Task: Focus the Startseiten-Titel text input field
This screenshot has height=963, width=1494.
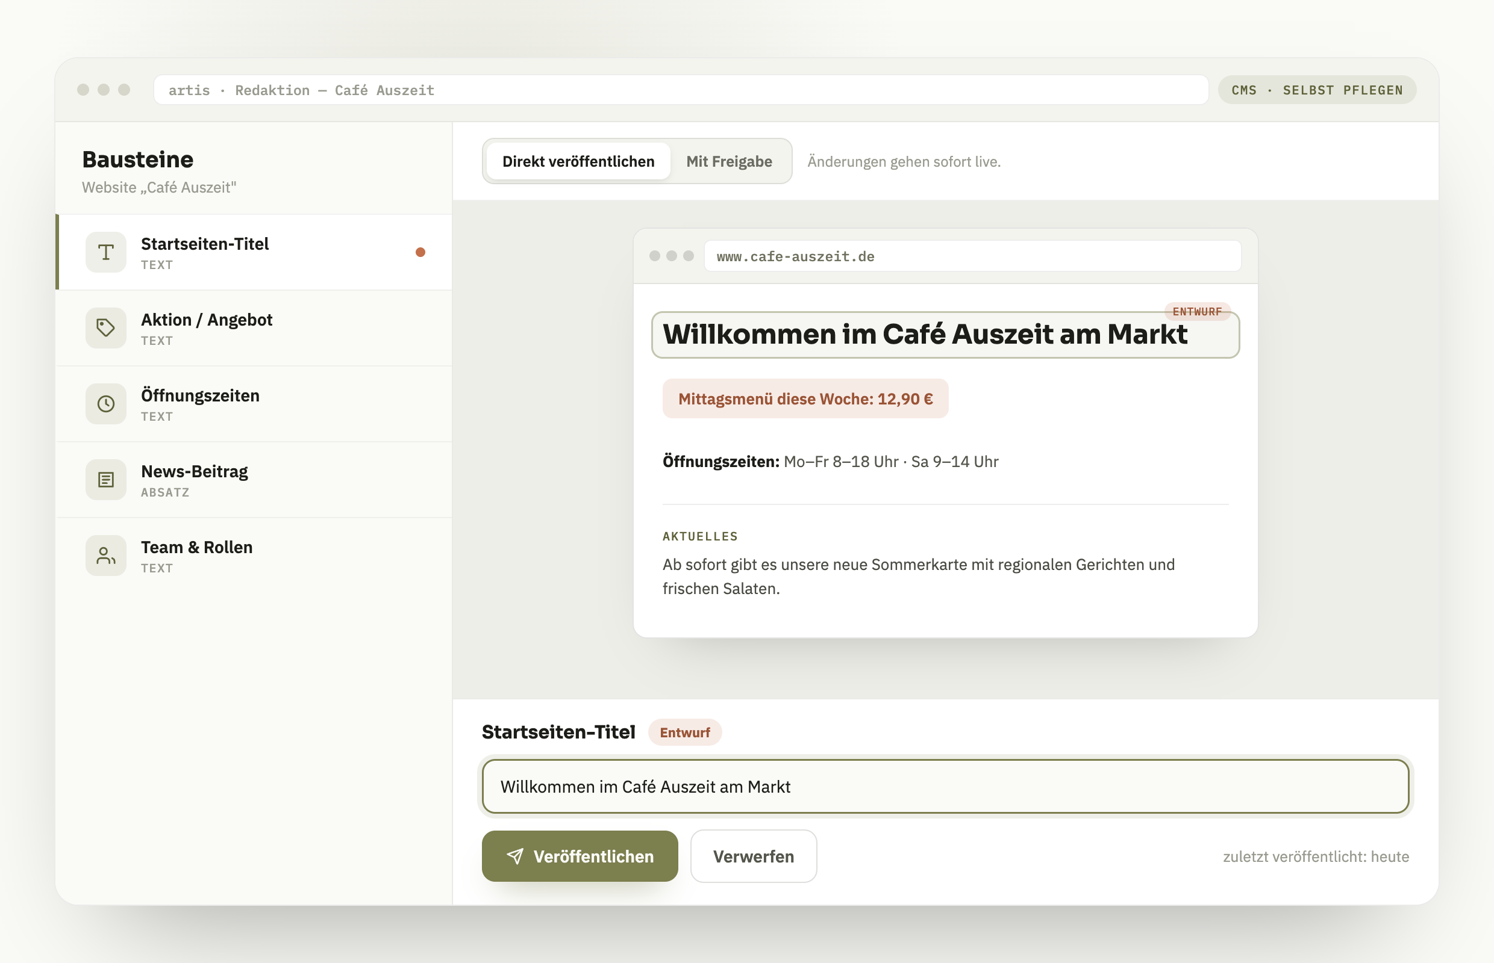Action: pos(945,787)
